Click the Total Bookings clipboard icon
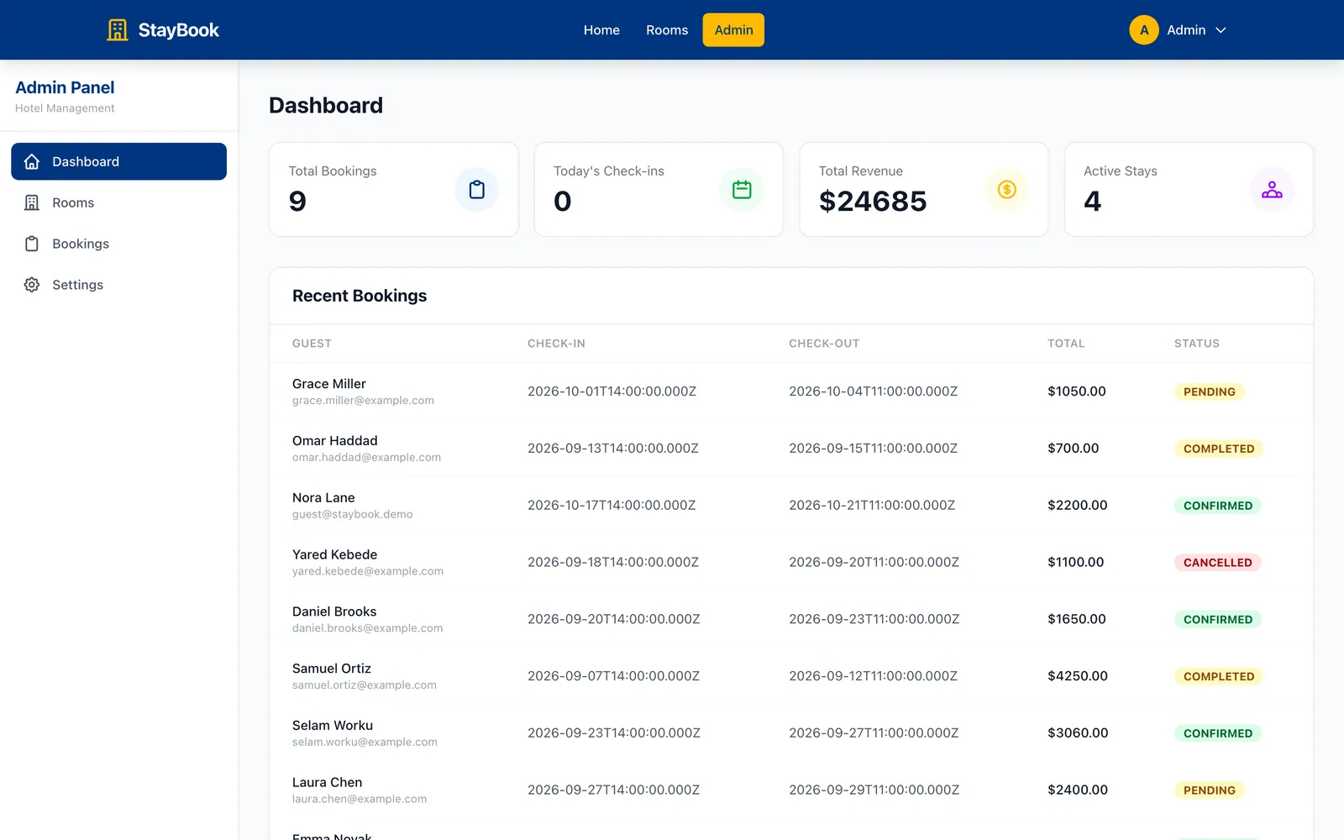 point(477,190)
